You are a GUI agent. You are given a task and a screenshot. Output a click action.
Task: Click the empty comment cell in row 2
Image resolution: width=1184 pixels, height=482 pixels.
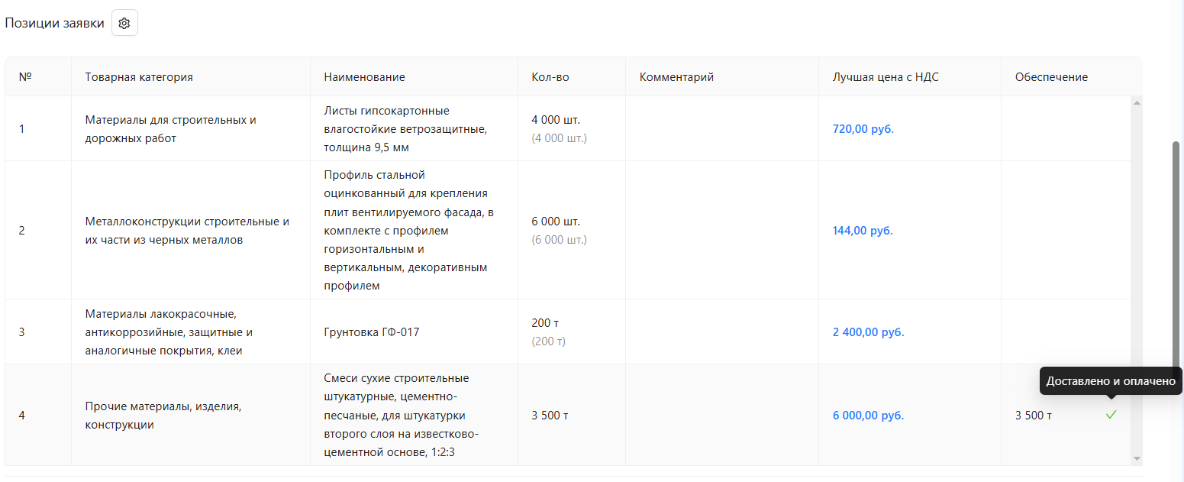point(721,231)
